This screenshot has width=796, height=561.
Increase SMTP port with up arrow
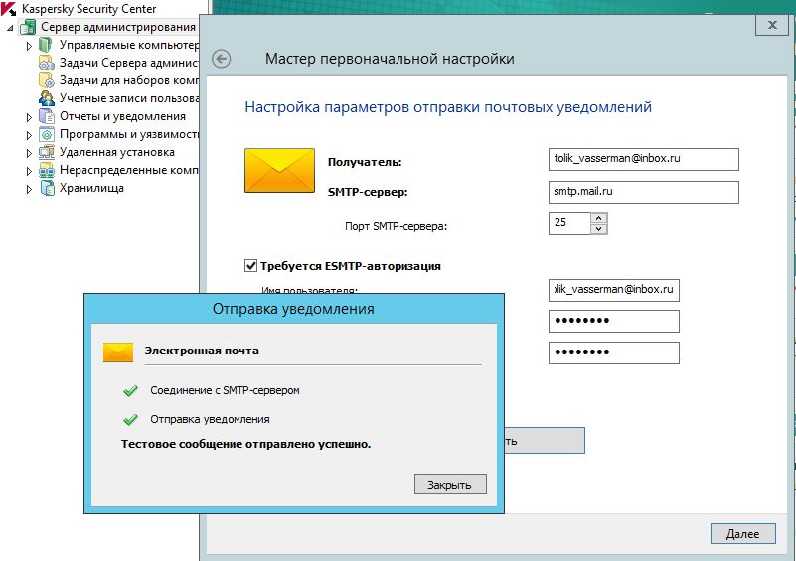coord(599,218)
